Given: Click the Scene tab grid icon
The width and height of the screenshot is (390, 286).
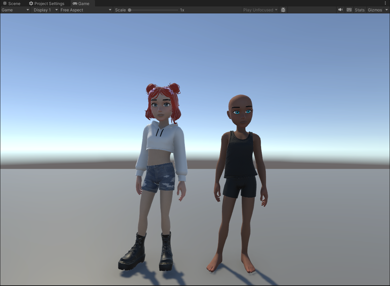Looking at the screenshot, I should pyautogui.click(x=4, y=3).
